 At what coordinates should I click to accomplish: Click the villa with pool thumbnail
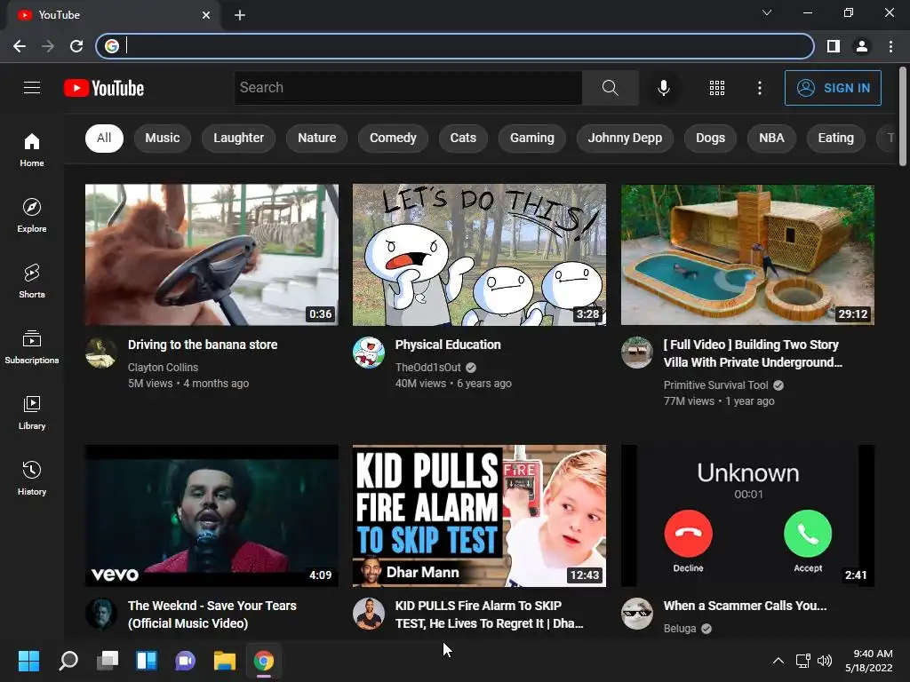[x=747, y=255]
